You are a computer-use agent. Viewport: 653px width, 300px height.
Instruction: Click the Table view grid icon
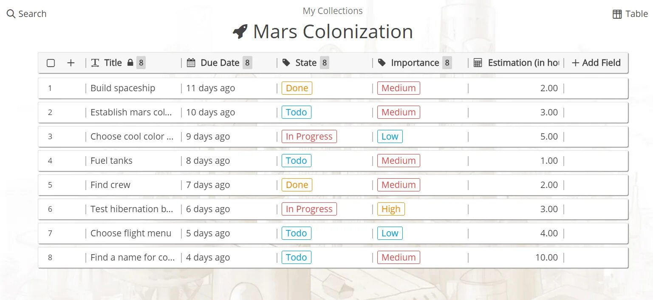click(x=617, y=14)
